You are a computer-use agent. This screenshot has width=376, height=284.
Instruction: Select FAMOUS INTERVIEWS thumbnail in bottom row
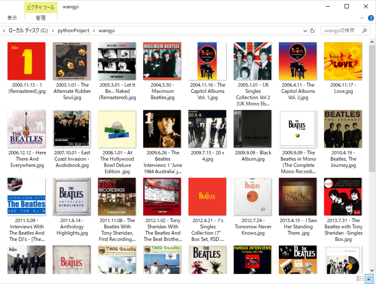pos(252,260)
